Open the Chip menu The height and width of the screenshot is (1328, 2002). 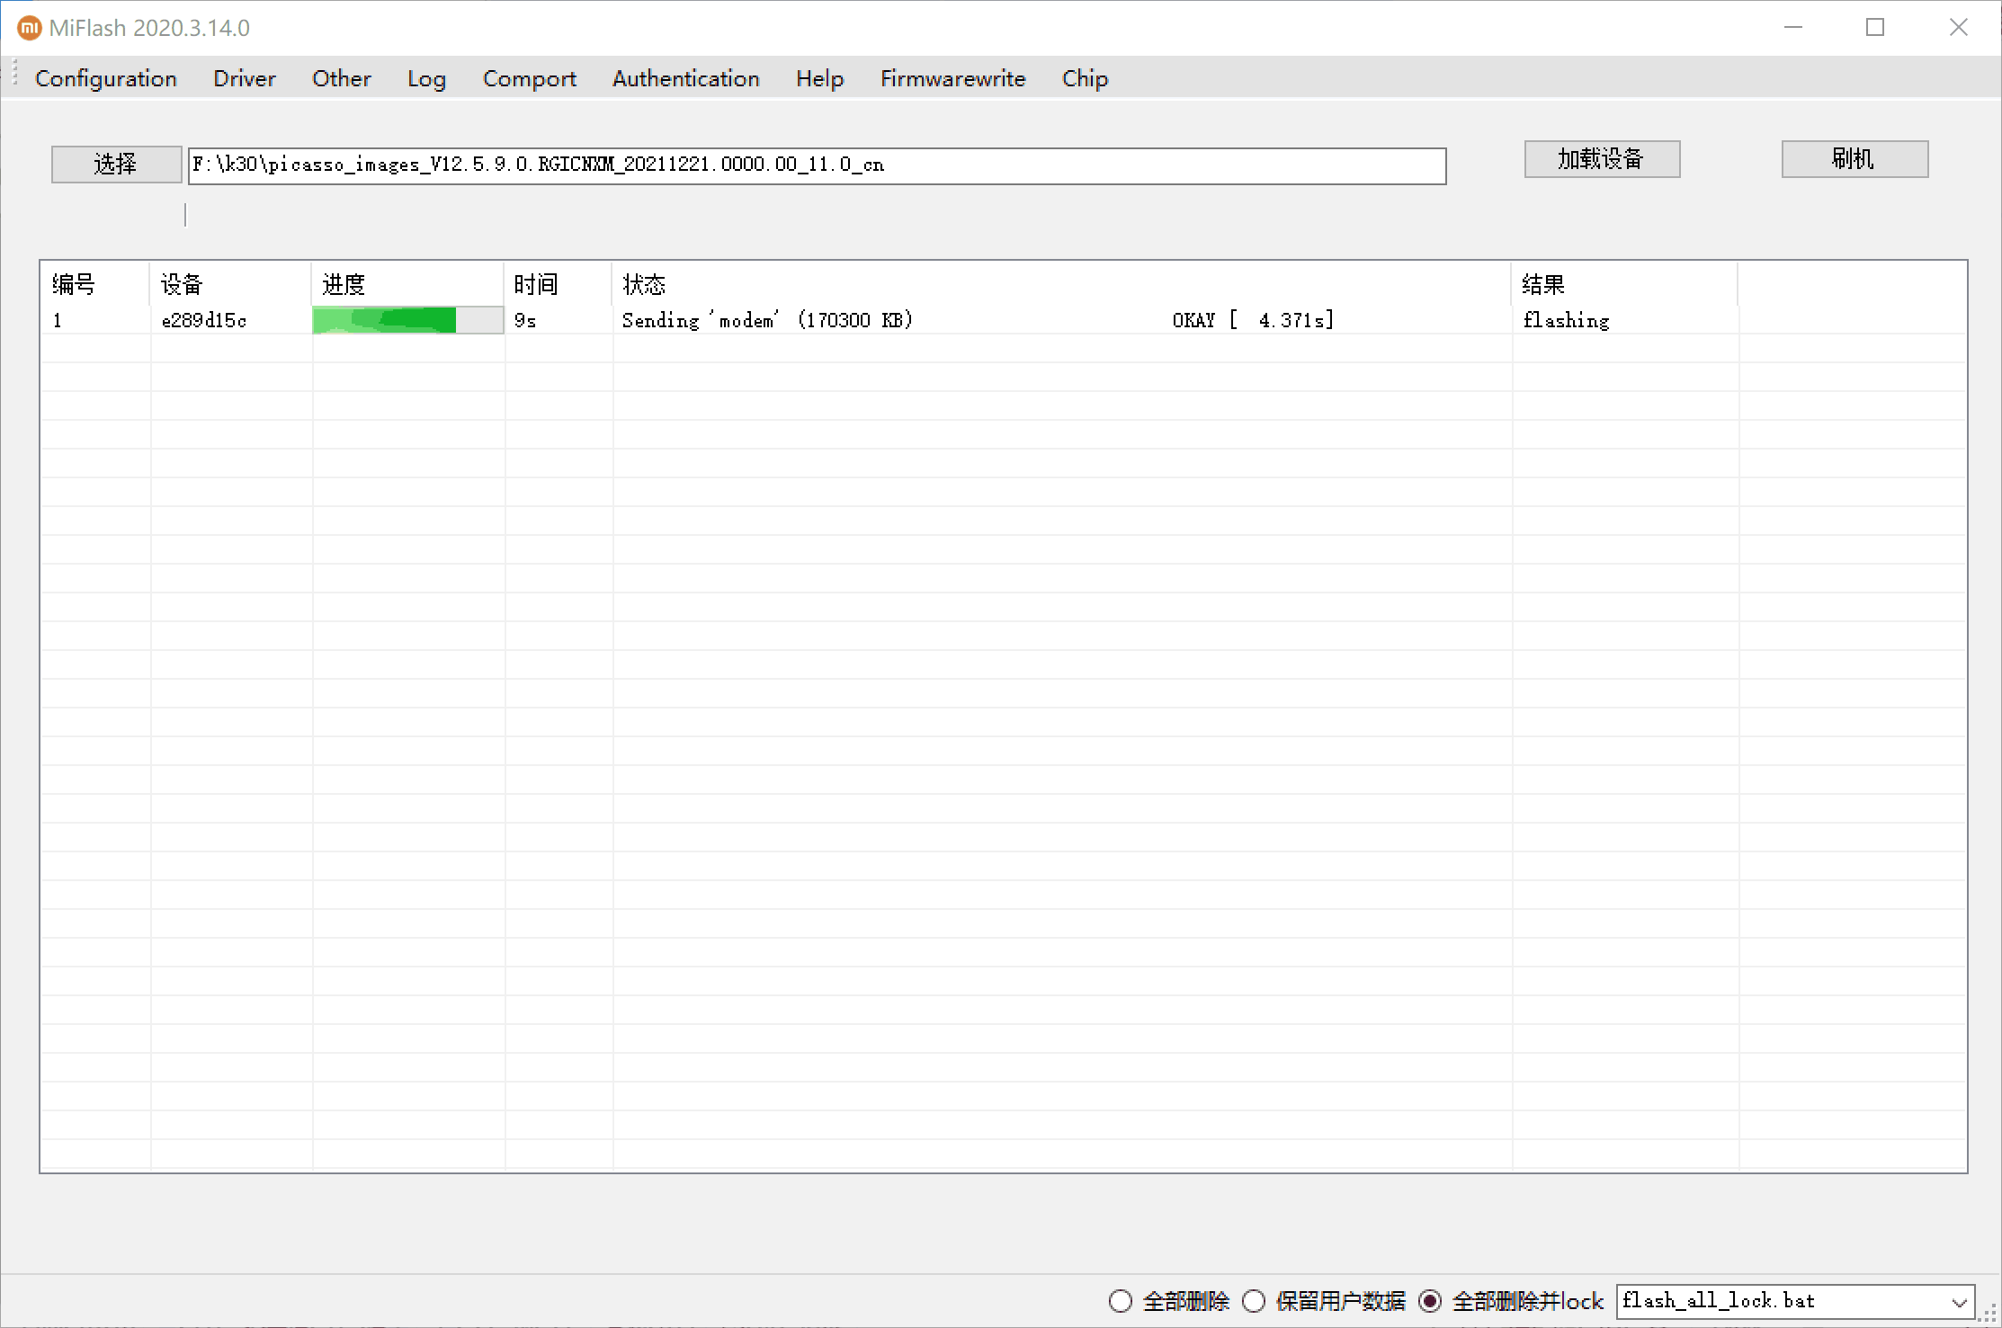tap(1084, 78)
